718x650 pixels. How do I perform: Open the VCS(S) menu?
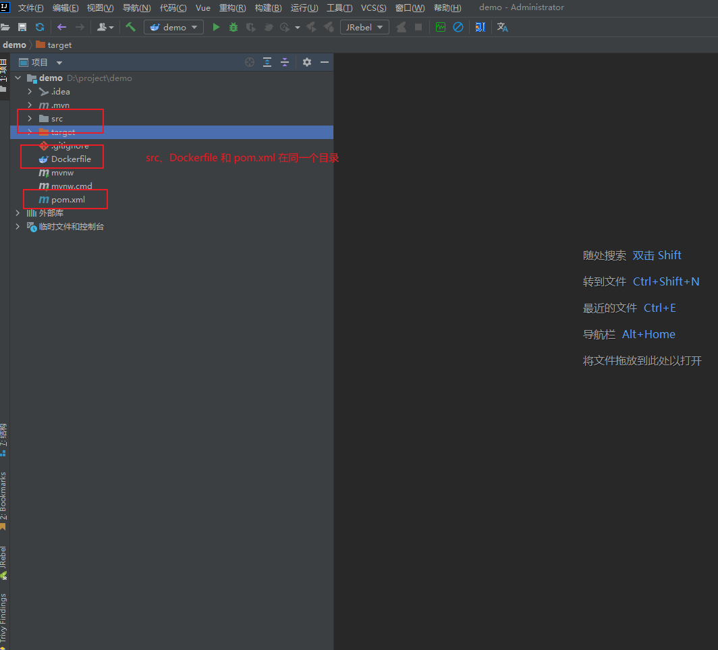coord(374,8)
